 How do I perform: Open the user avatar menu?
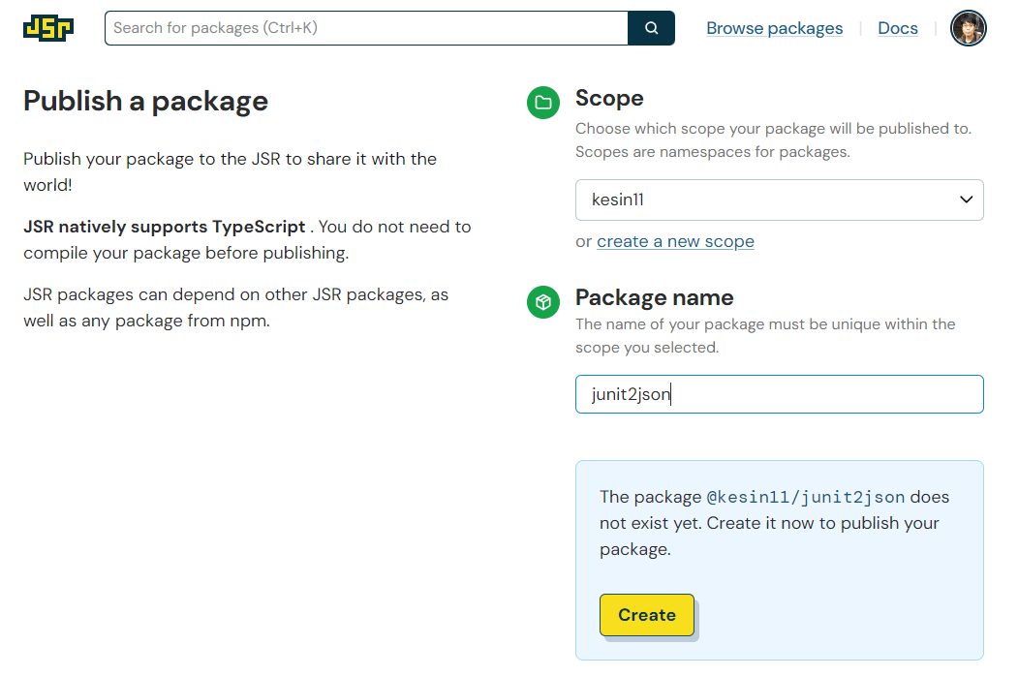click(968, 28)
